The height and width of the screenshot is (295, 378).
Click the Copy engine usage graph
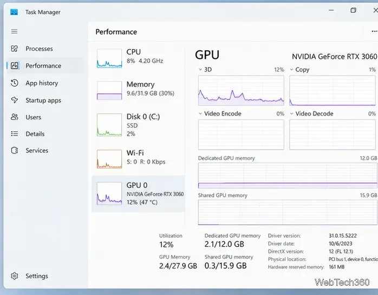333,90
